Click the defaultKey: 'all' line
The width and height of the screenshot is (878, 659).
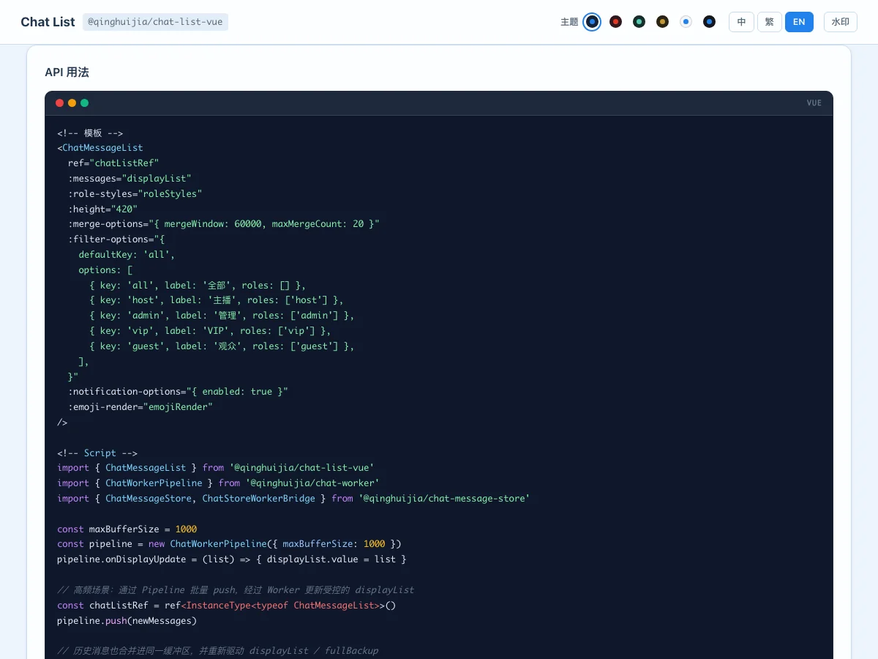127,254
